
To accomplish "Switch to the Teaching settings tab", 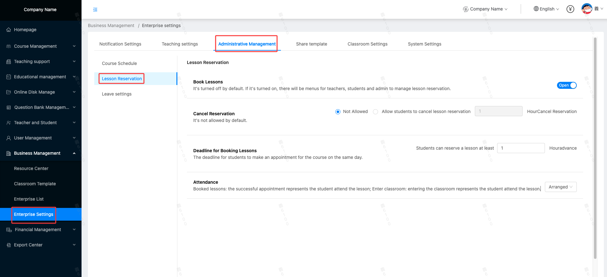I will [180, 44].
